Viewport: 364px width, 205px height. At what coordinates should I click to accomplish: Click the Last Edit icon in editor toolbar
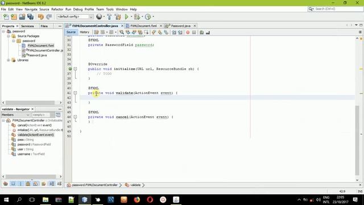[96, 32]
